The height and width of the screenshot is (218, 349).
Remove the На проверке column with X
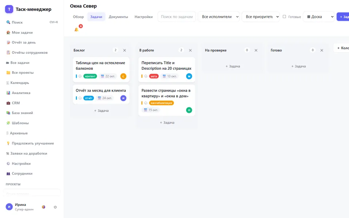(x=256, y=50)
